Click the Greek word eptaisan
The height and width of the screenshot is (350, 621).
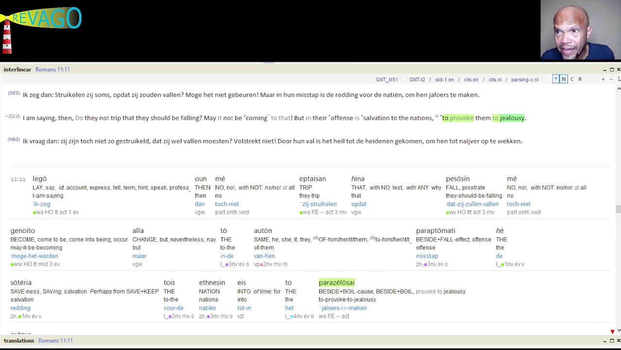(x=312, y=179)
